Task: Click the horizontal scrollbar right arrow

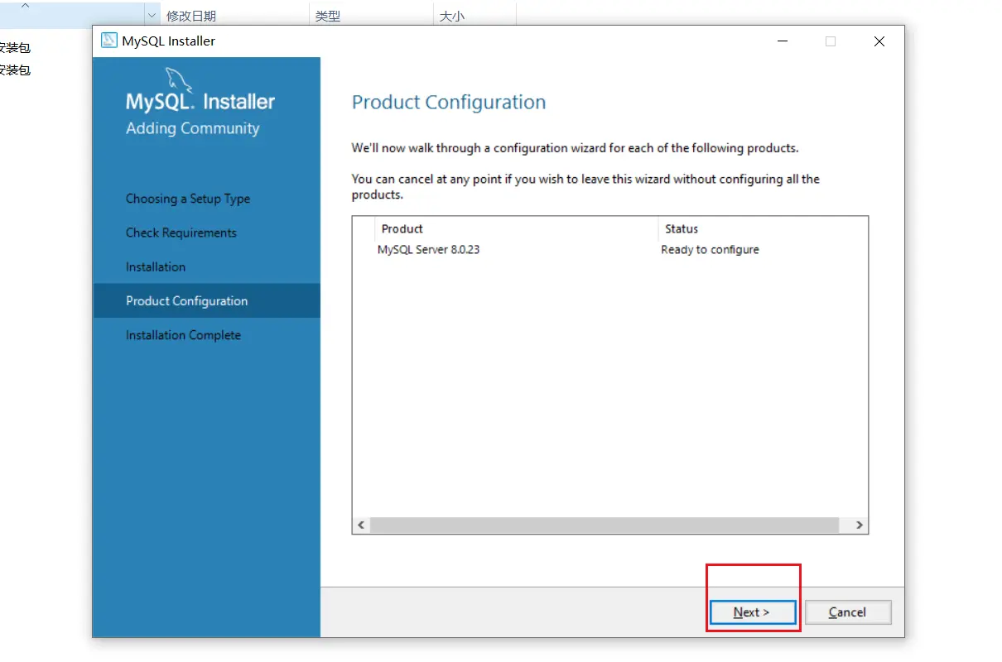Action: point(859,525)
